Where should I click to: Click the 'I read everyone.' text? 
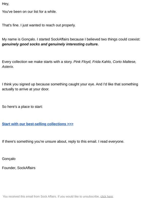point(111,141)
